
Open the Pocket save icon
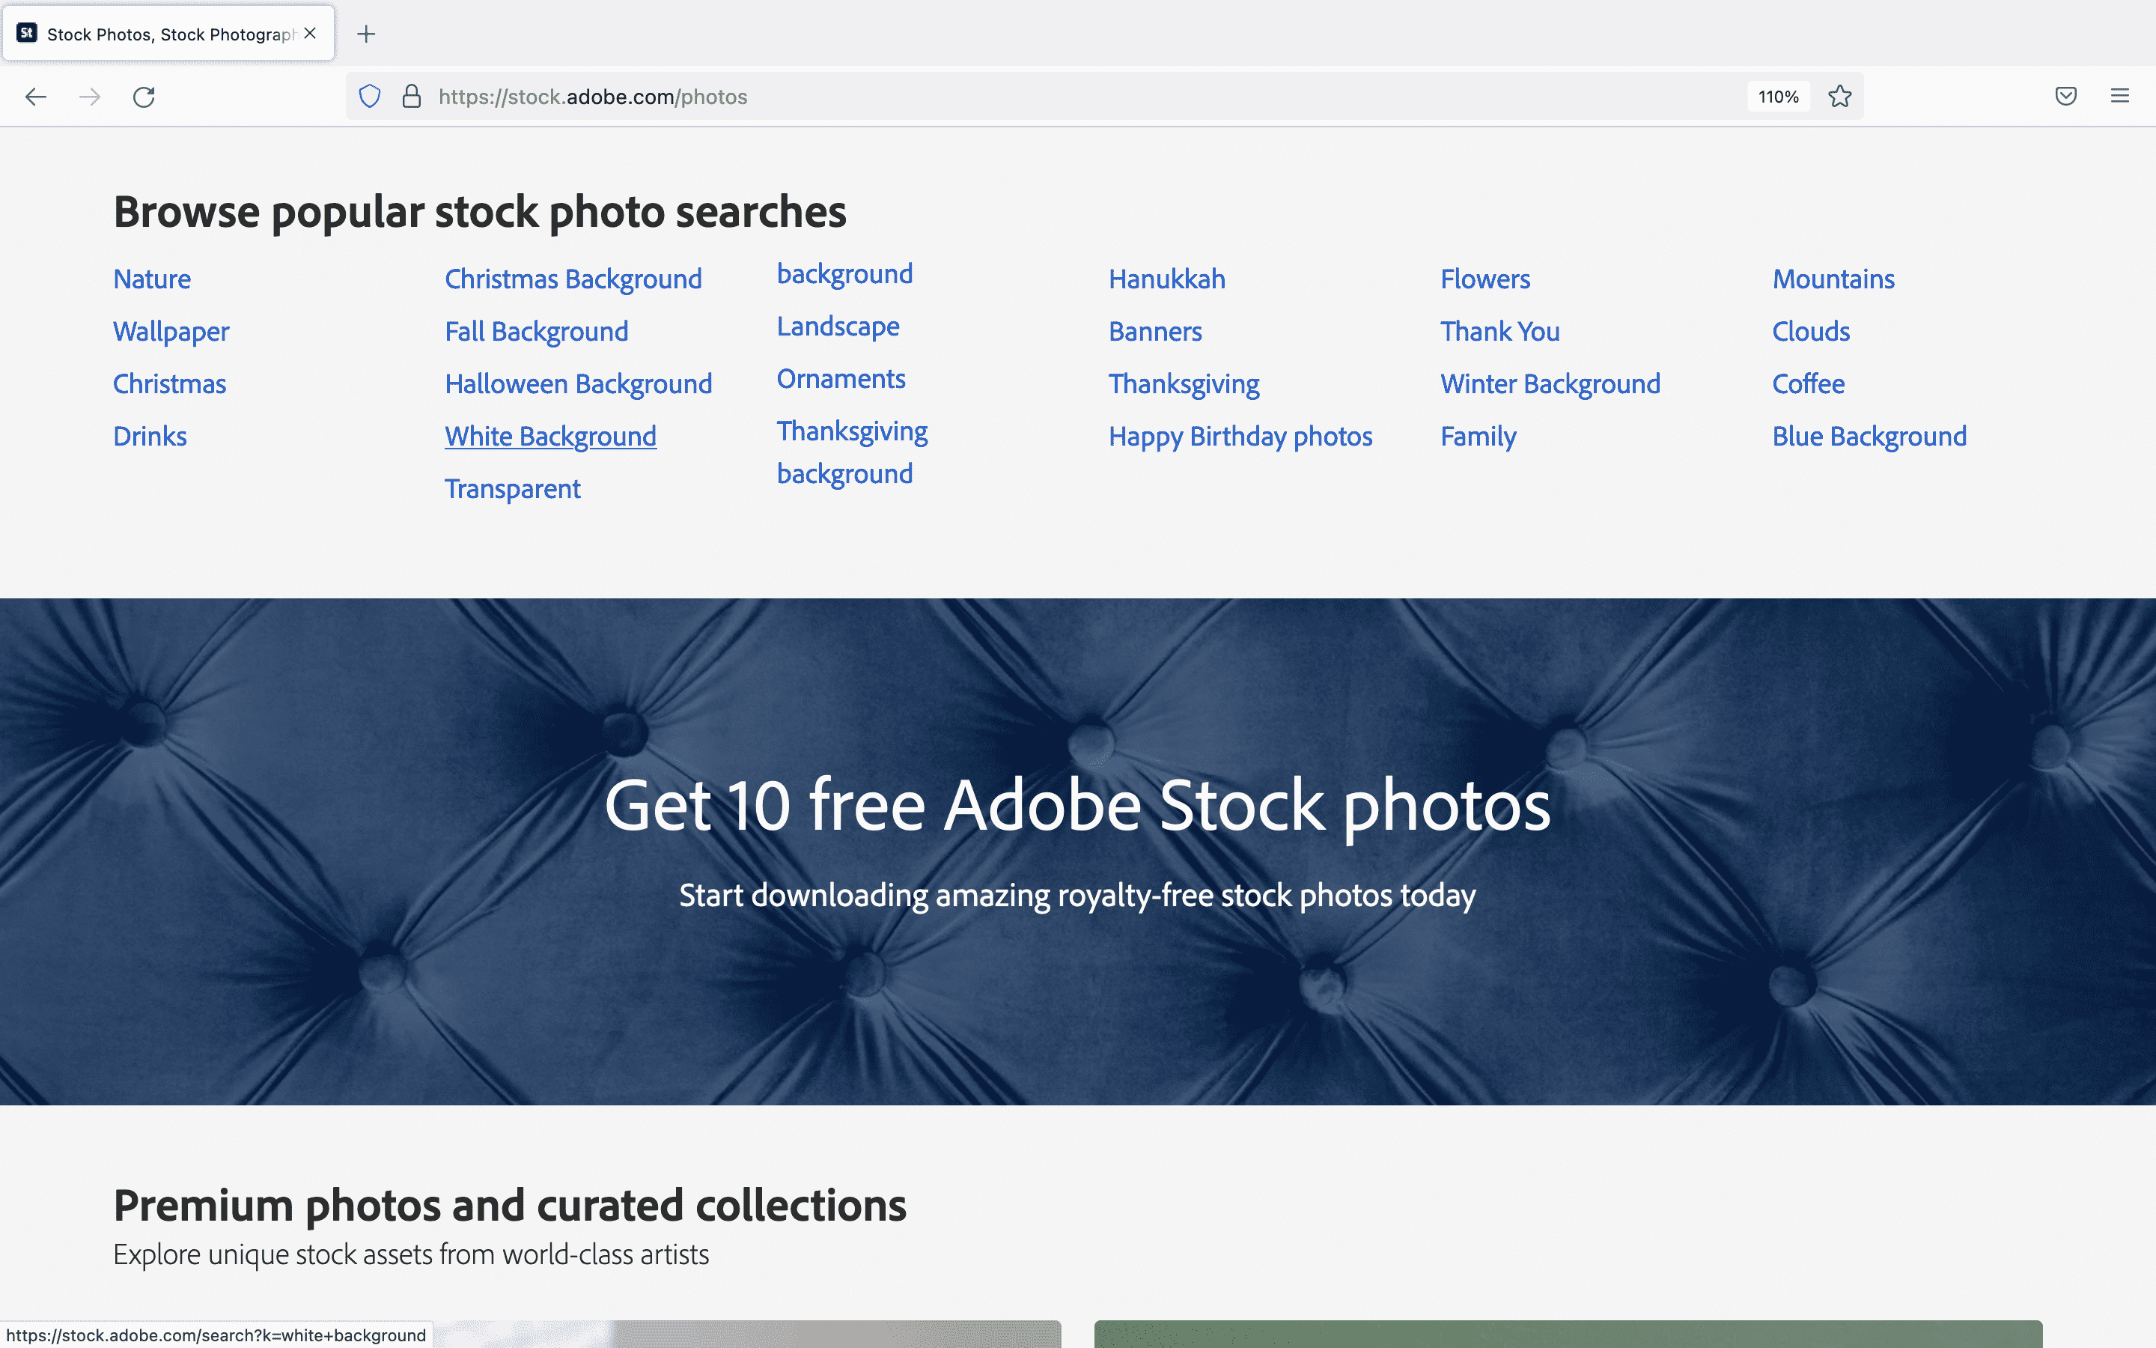point(2066,97)
